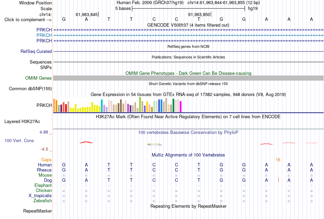The width and height of the screenshot is (324, 219).
Task: Click the gray OMIM Genes bar
Action: (188, 78)
